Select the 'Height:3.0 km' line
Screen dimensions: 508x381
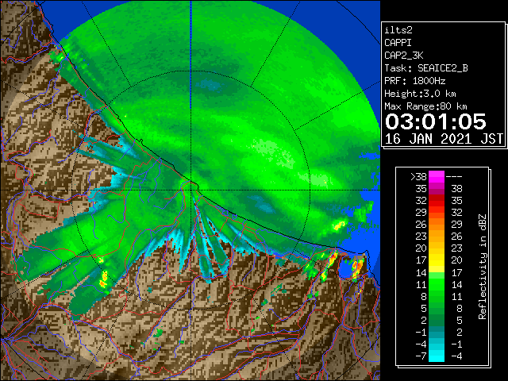coord(420,94)
